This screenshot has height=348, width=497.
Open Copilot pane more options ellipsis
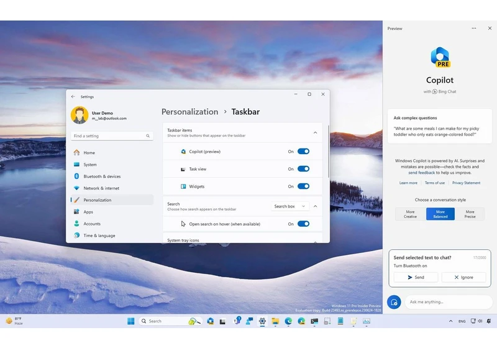(x=474, y=28)
